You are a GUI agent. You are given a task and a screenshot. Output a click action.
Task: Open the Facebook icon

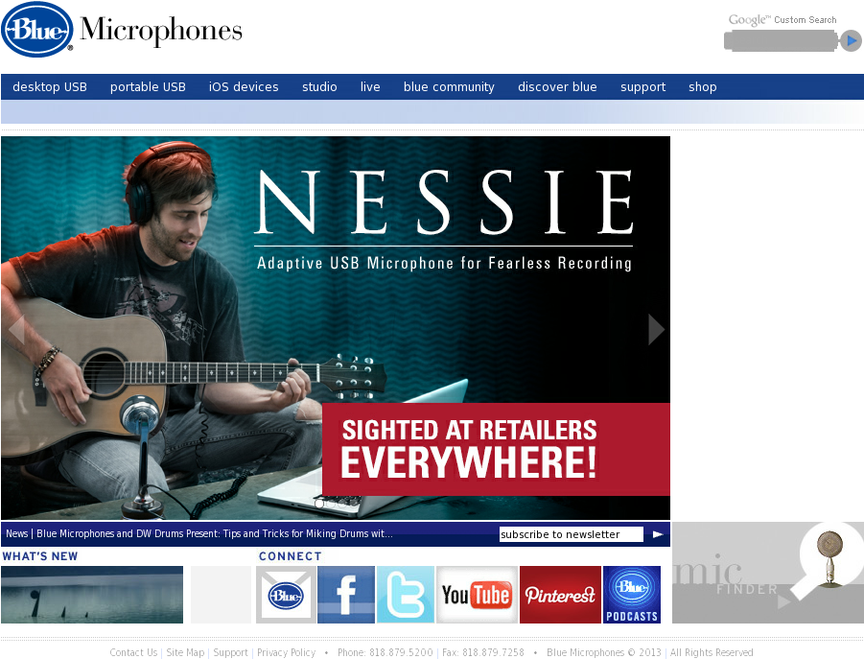[346, 595]
